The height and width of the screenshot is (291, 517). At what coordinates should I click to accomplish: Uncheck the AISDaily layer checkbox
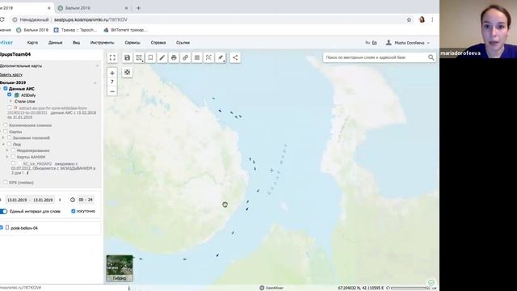[x=9, y=95]
